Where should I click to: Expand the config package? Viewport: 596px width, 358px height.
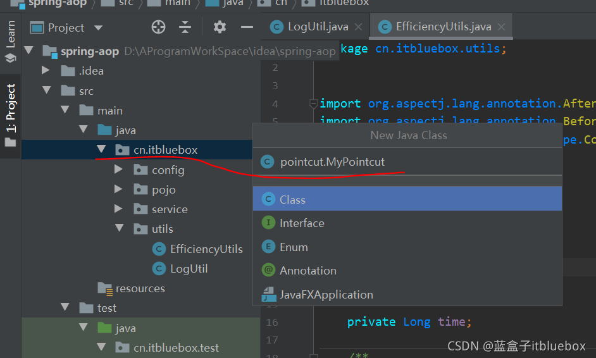pos(118,169)
